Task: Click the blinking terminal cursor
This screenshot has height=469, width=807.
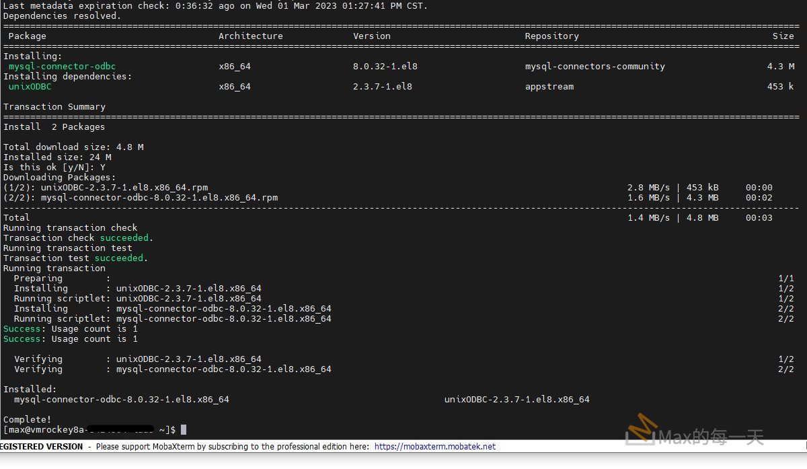Action: 182,429
